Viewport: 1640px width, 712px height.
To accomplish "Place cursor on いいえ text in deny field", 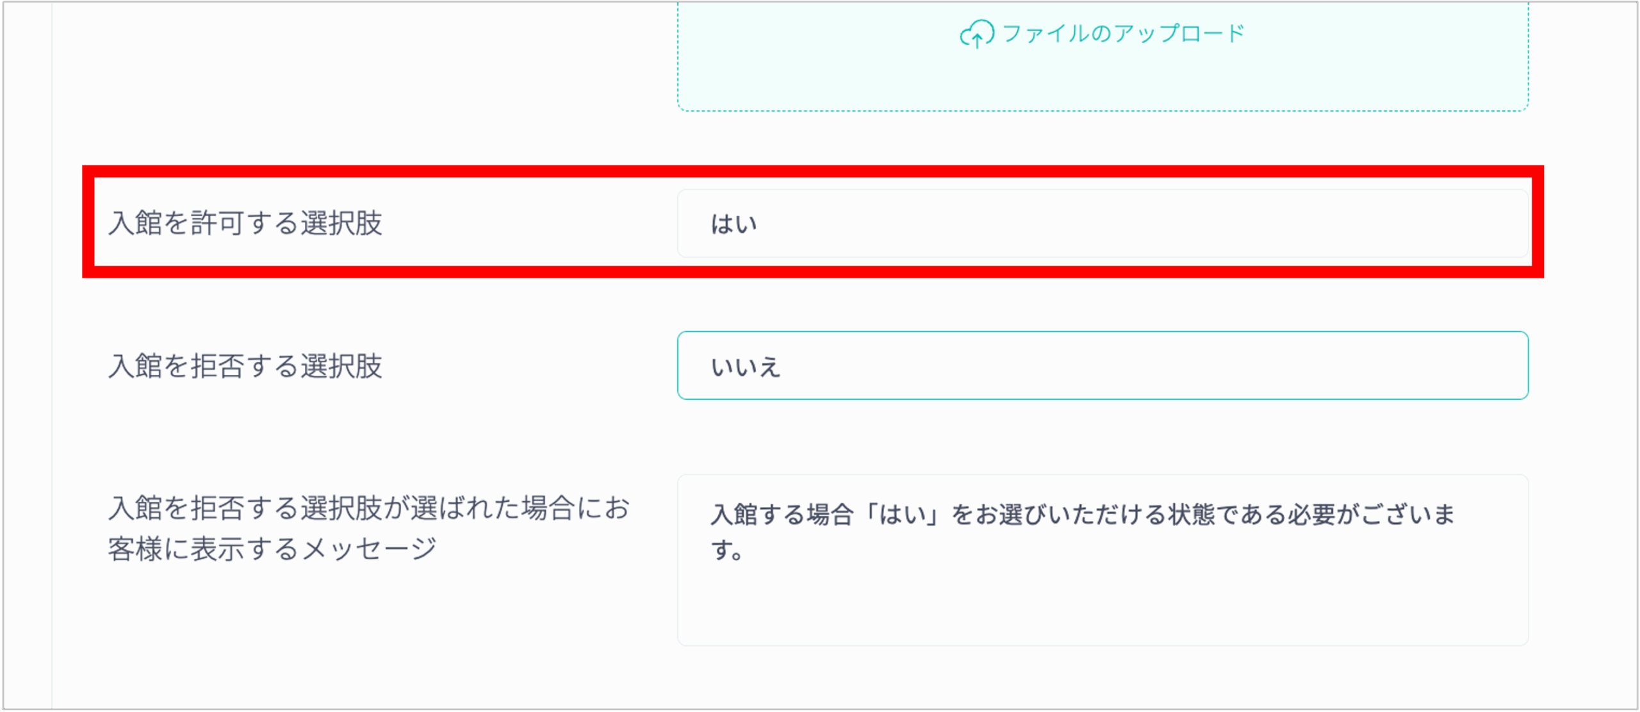I will tap(745, 367).
